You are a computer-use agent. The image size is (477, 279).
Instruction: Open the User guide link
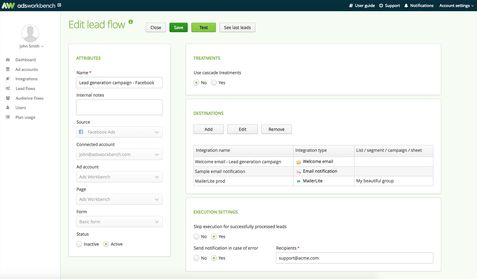pos(362,6)
